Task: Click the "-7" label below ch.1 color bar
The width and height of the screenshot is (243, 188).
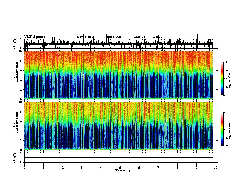Action: pyautogui.click(x=226, y=95)
